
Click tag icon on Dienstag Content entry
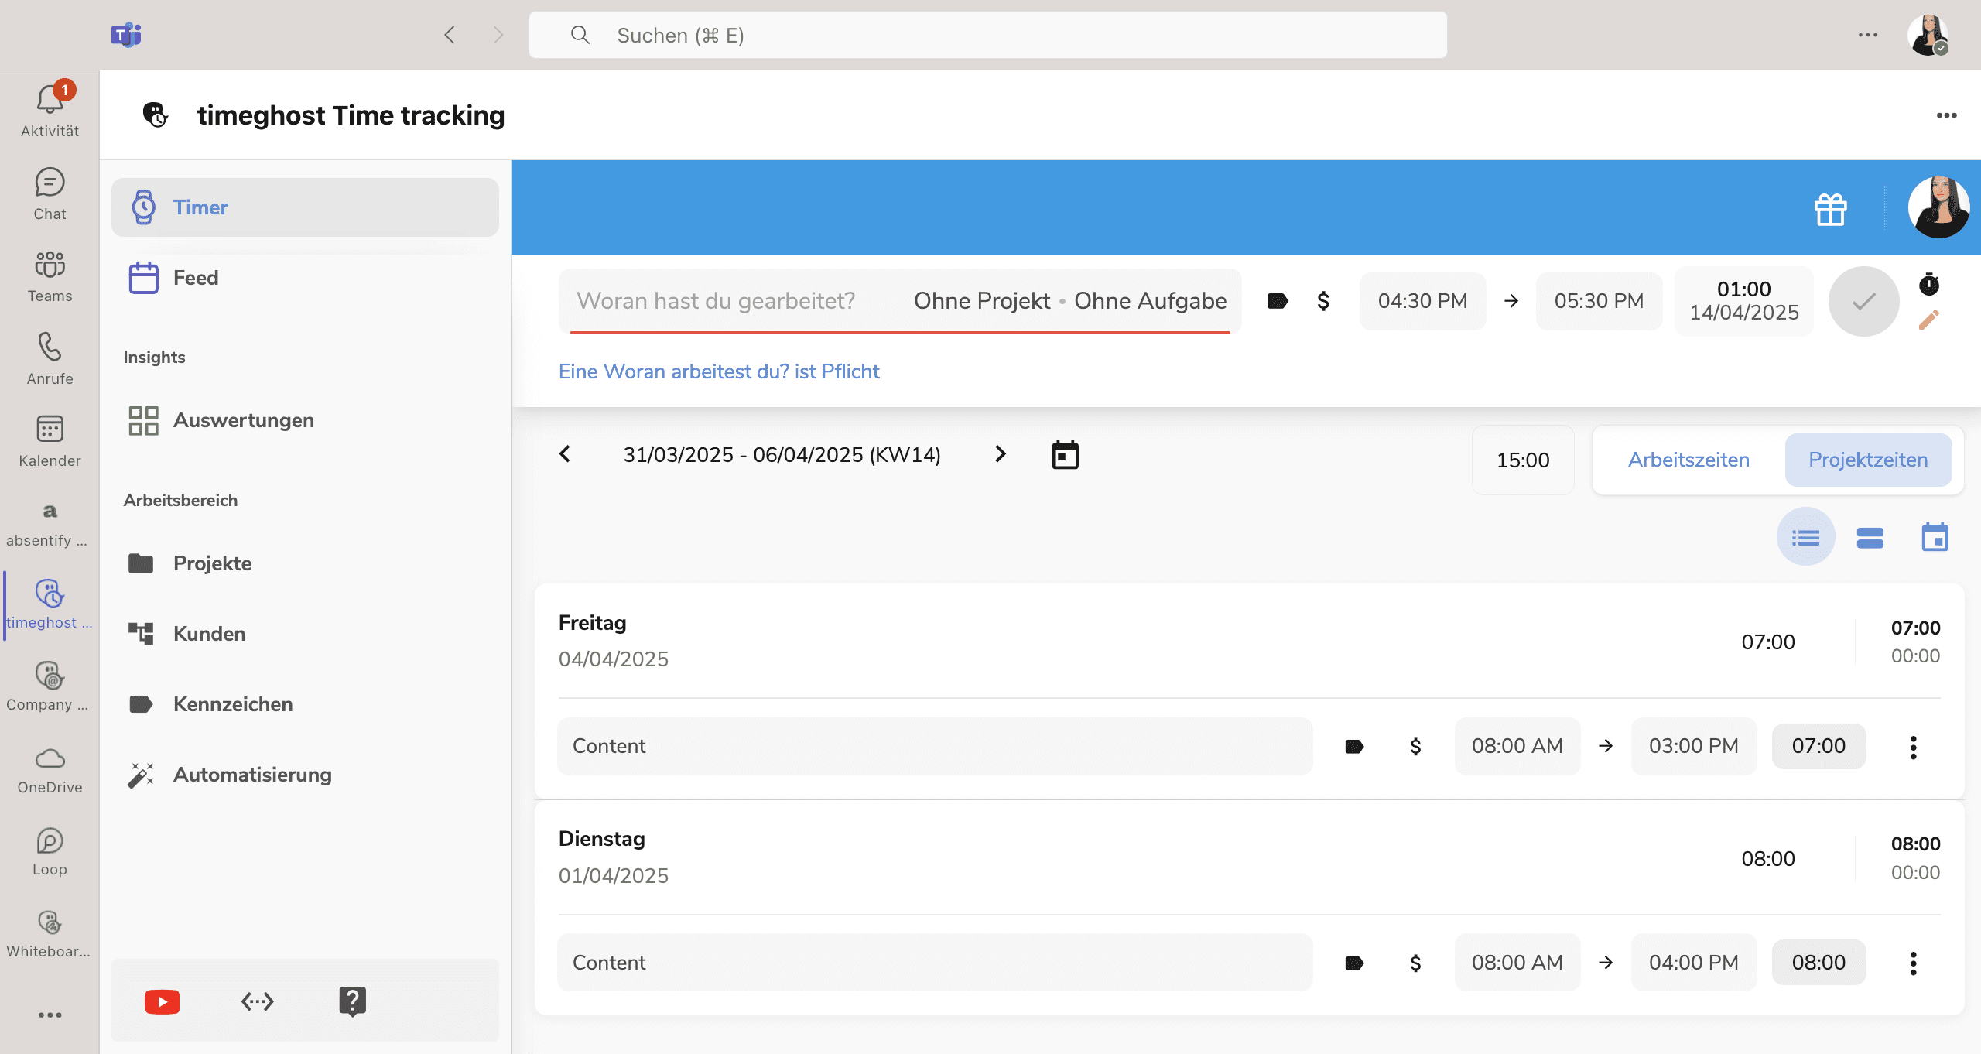pos(1354,963)
